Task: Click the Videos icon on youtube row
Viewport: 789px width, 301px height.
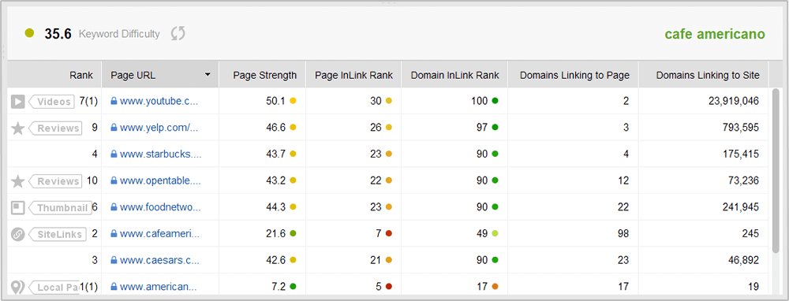Action: click(x=17, y=102)
